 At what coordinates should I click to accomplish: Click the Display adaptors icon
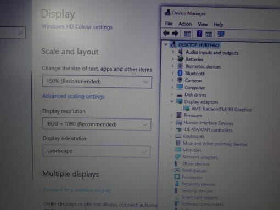pos(179,101)
